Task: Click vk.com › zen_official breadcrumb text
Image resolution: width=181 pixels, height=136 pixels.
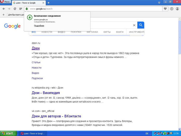Action: pos(43,111)
